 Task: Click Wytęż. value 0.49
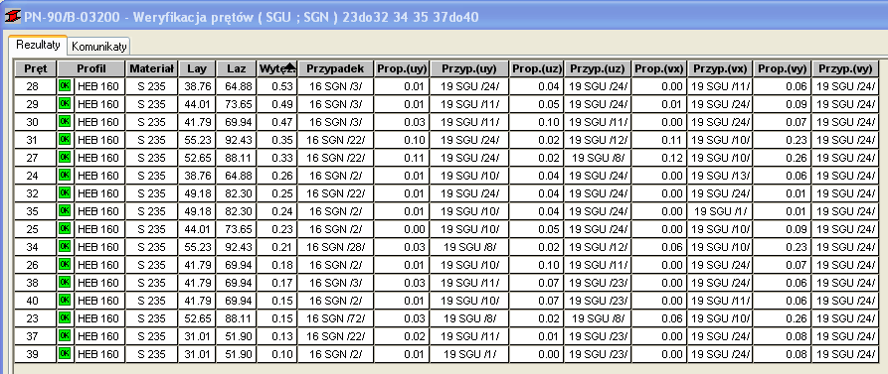click(x=277, y=104)
